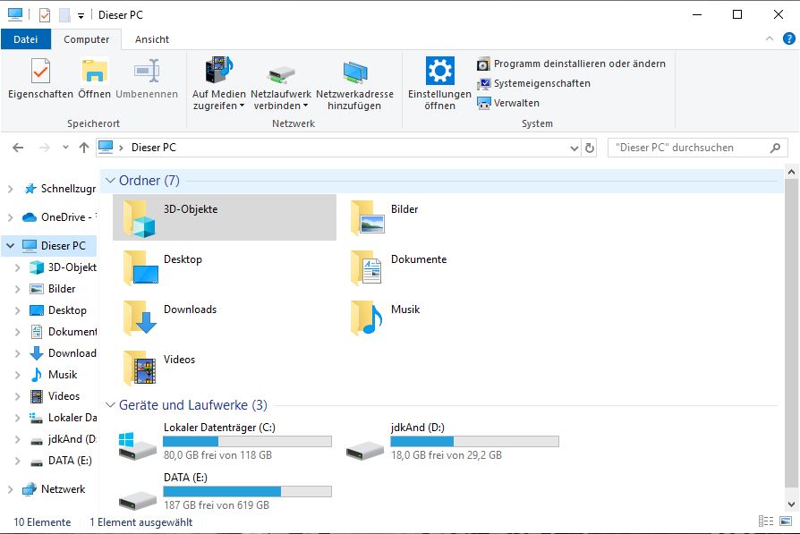This screenshot has width=800, height=534.
Task: Click the scrollbar up arrow
Action: pos(791,172)
